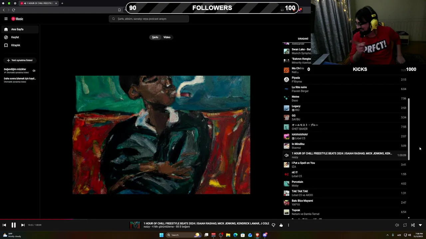
Task: Switch to the first pinned browser tab
Action: click(x=3, y=3)
